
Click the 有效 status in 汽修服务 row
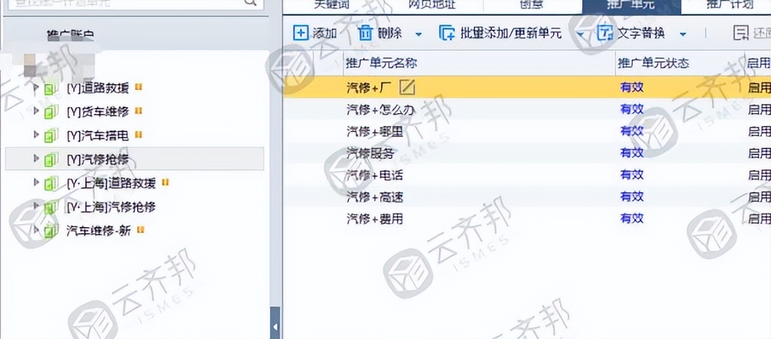[x=631, y=153]
